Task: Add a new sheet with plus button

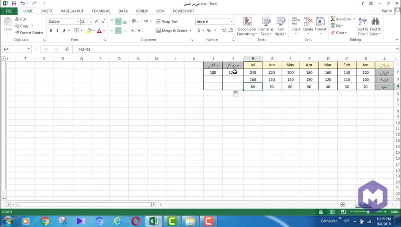Action: 342,204
